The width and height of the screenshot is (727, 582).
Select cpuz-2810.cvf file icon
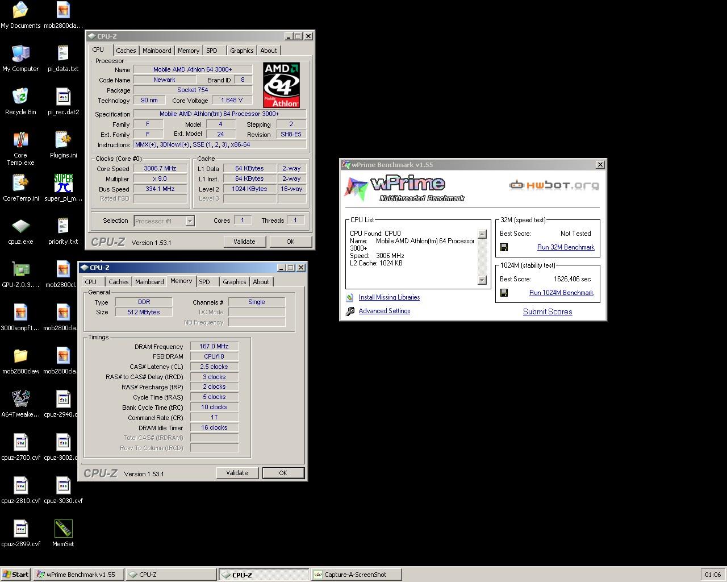click(x=20, y=485)
